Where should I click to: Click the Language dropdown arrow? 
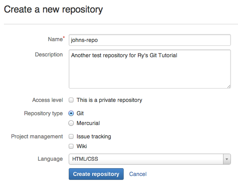pos(227,159)
